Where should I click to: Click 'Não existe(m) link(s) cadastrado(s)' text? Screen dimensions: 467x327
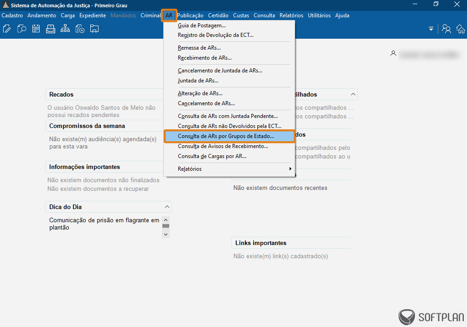pyautogui.click(x=280, y=256)
